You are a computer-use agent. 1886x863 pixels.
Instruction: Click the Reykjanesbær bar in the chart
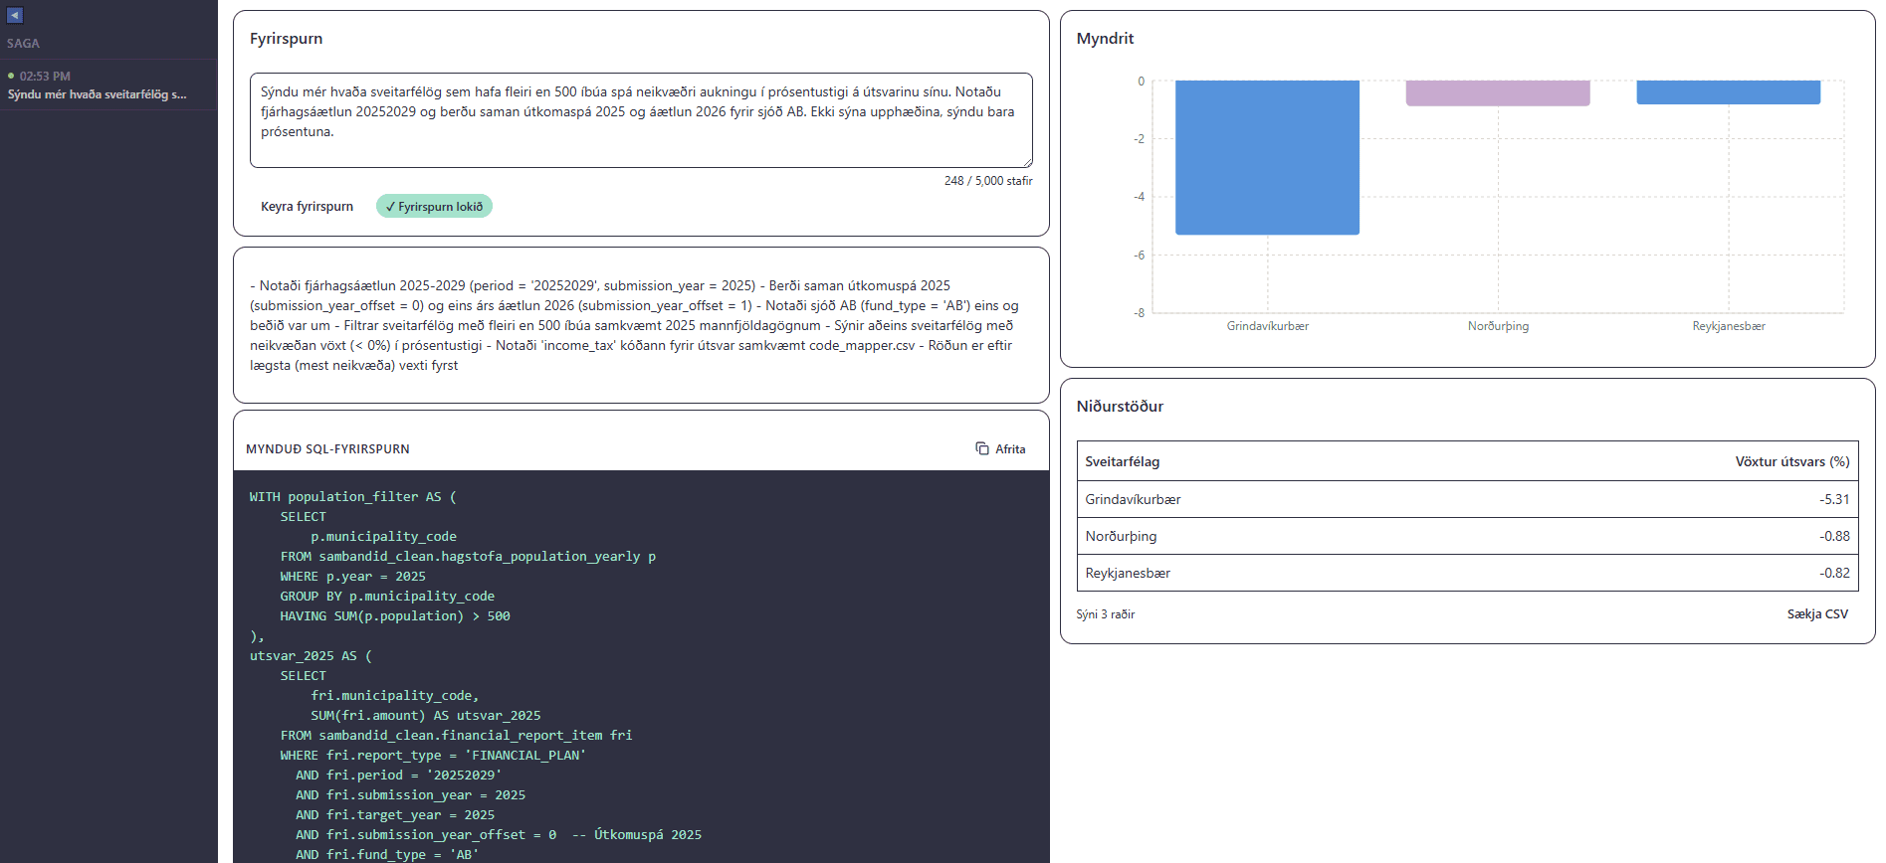[1729, 92]
